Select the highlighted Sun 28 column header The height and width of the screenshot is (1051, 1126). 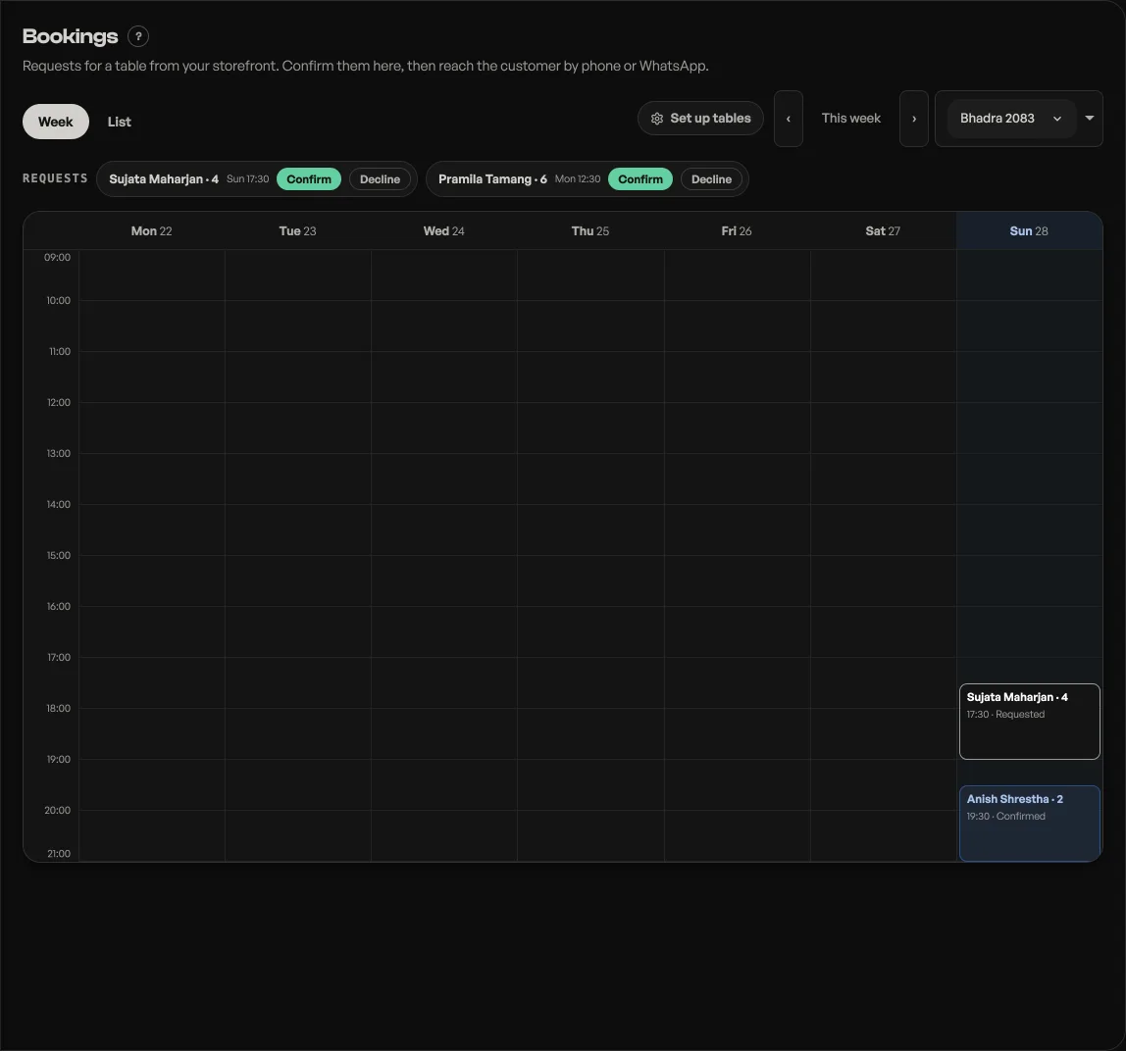coord(1029,231)
